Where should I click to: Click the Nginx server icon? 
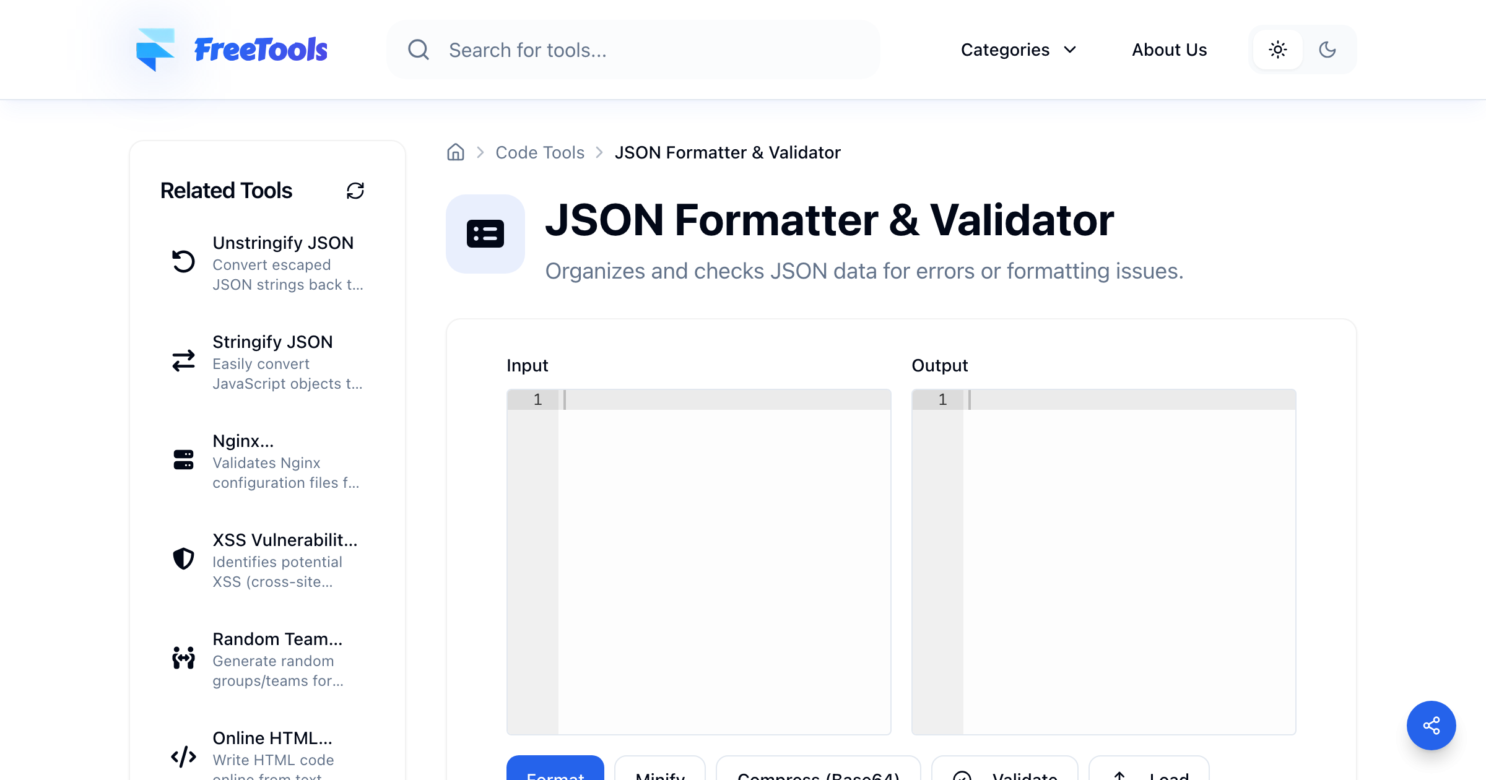[x=183, y=459]
